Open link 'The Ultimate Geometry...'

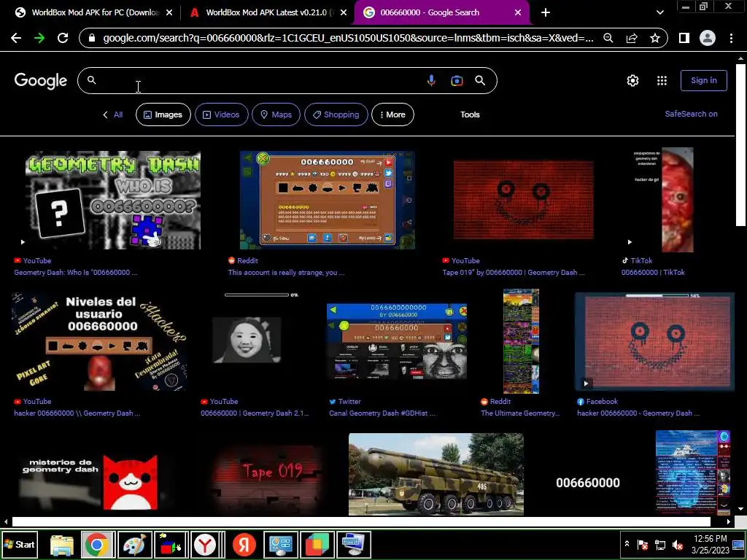(521, 413)
